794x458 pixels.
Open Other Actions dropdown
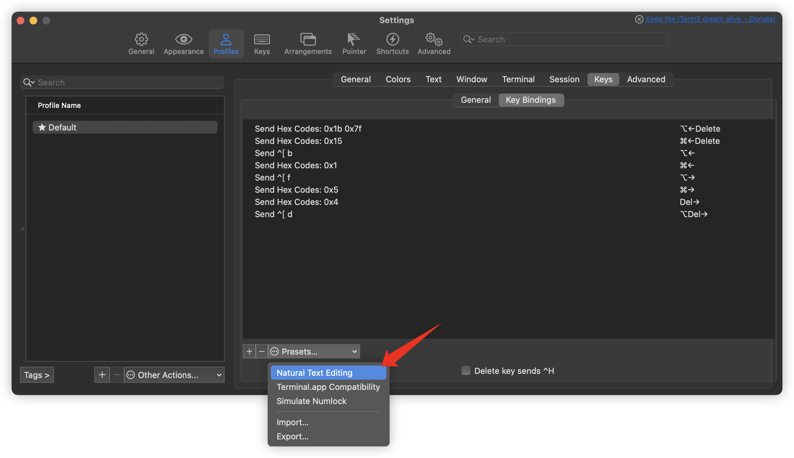[x=174, y=375]
